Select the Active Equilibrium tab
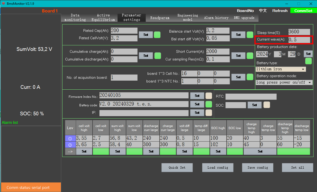 103,18
